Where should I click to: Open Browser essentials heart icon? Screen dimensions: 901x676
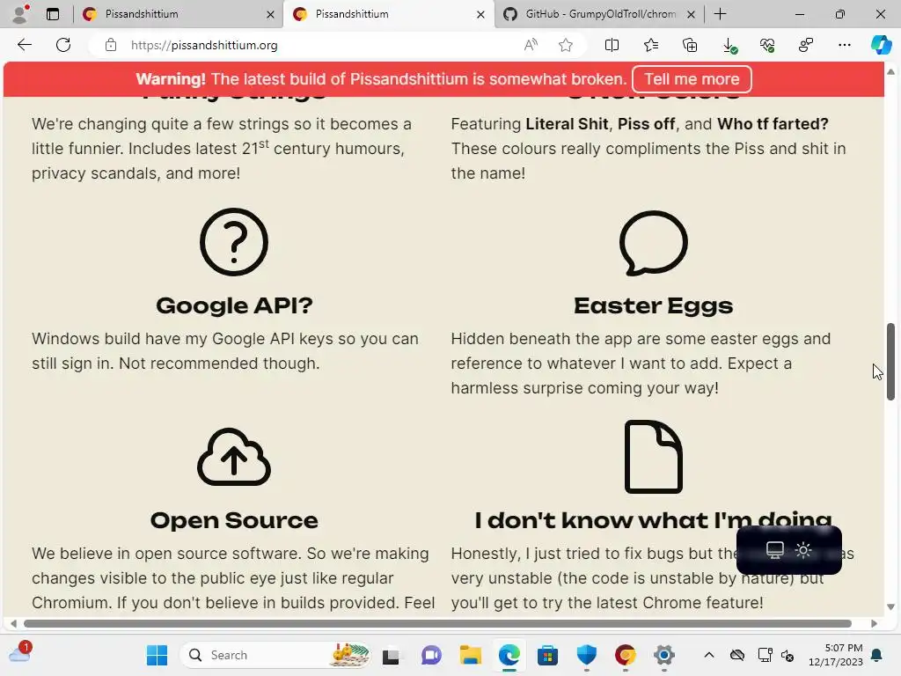point(767,45)
